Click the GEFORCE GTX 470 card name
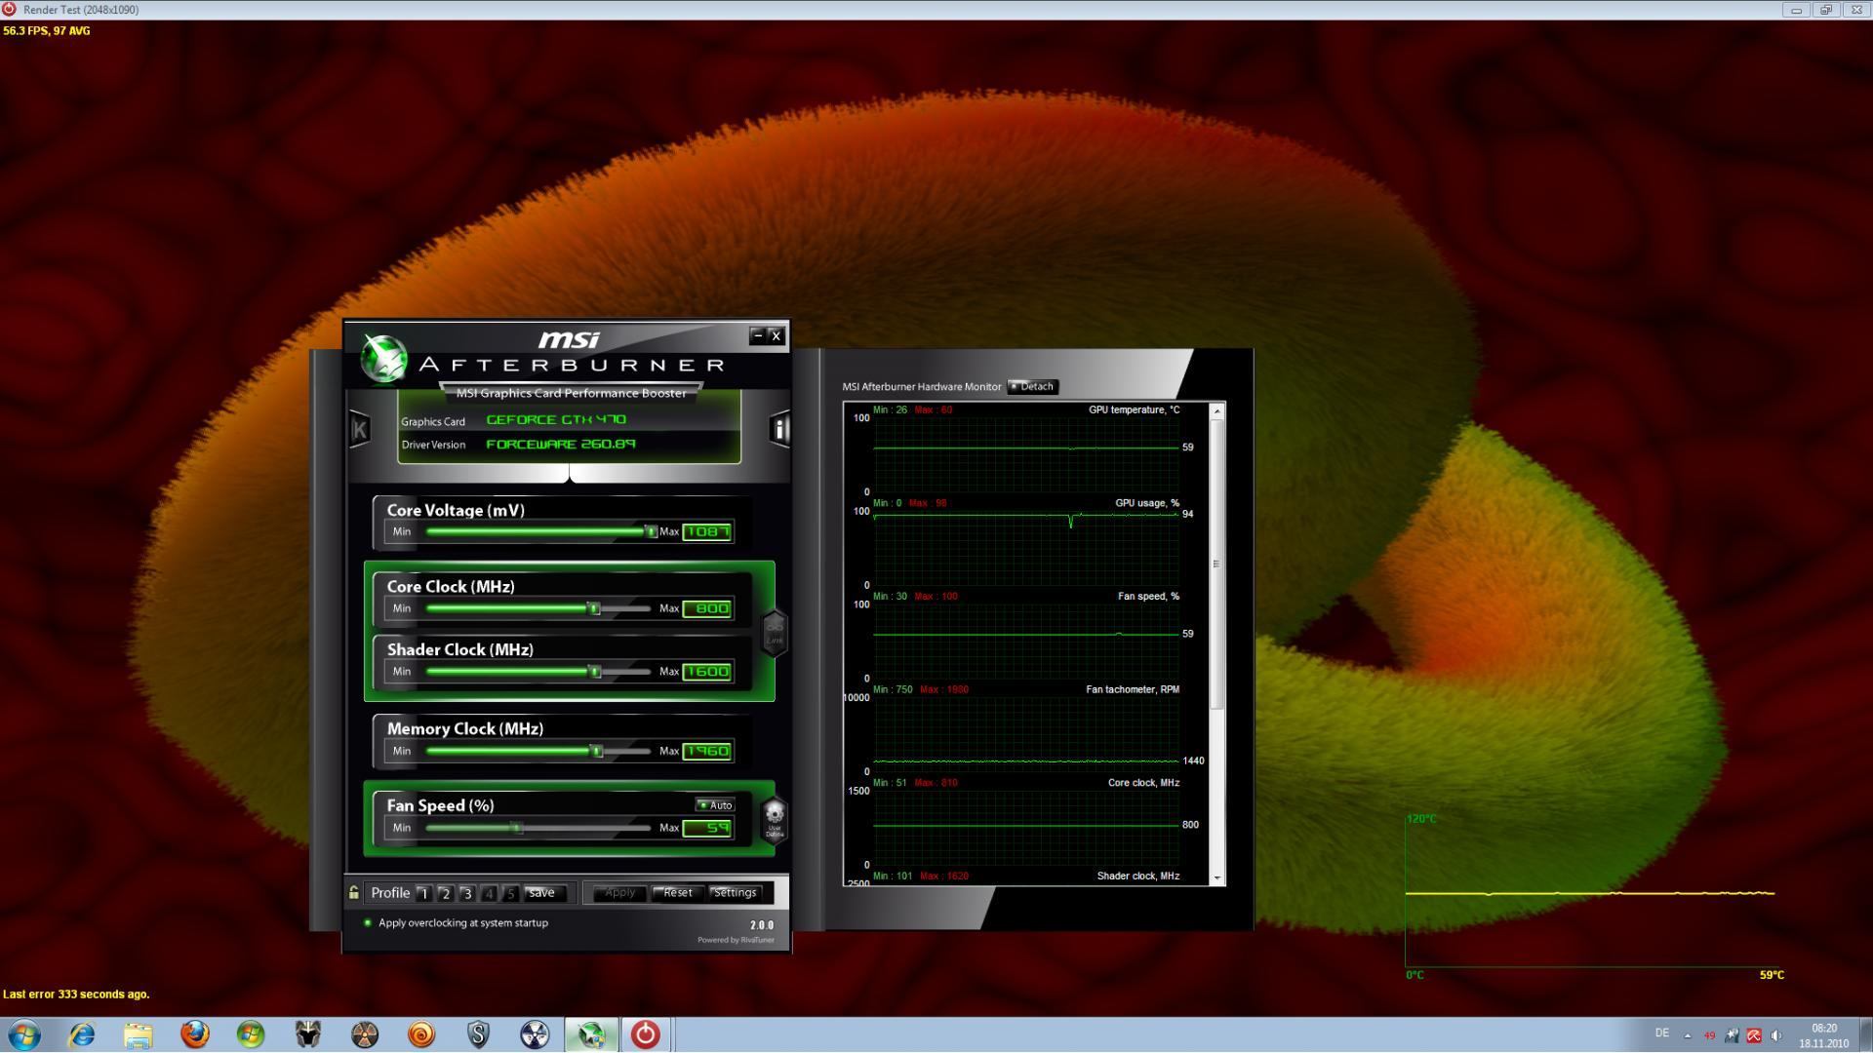Viewport: 1873px width, 1053px height. (556, 419)
